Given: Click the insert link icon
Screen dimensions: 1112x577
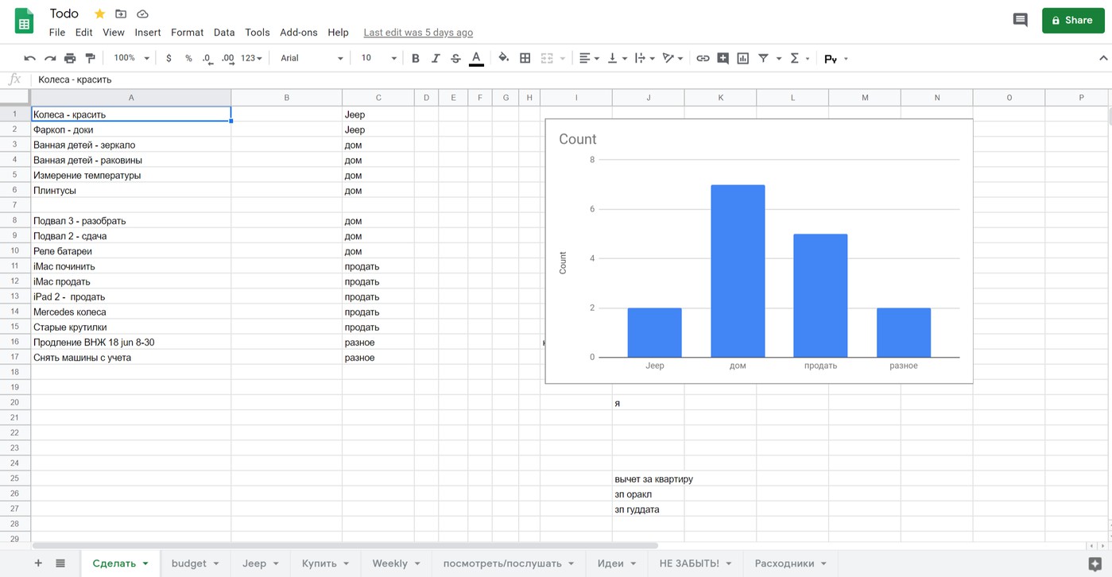Looking at the screenshot, I should click(703, 58).
